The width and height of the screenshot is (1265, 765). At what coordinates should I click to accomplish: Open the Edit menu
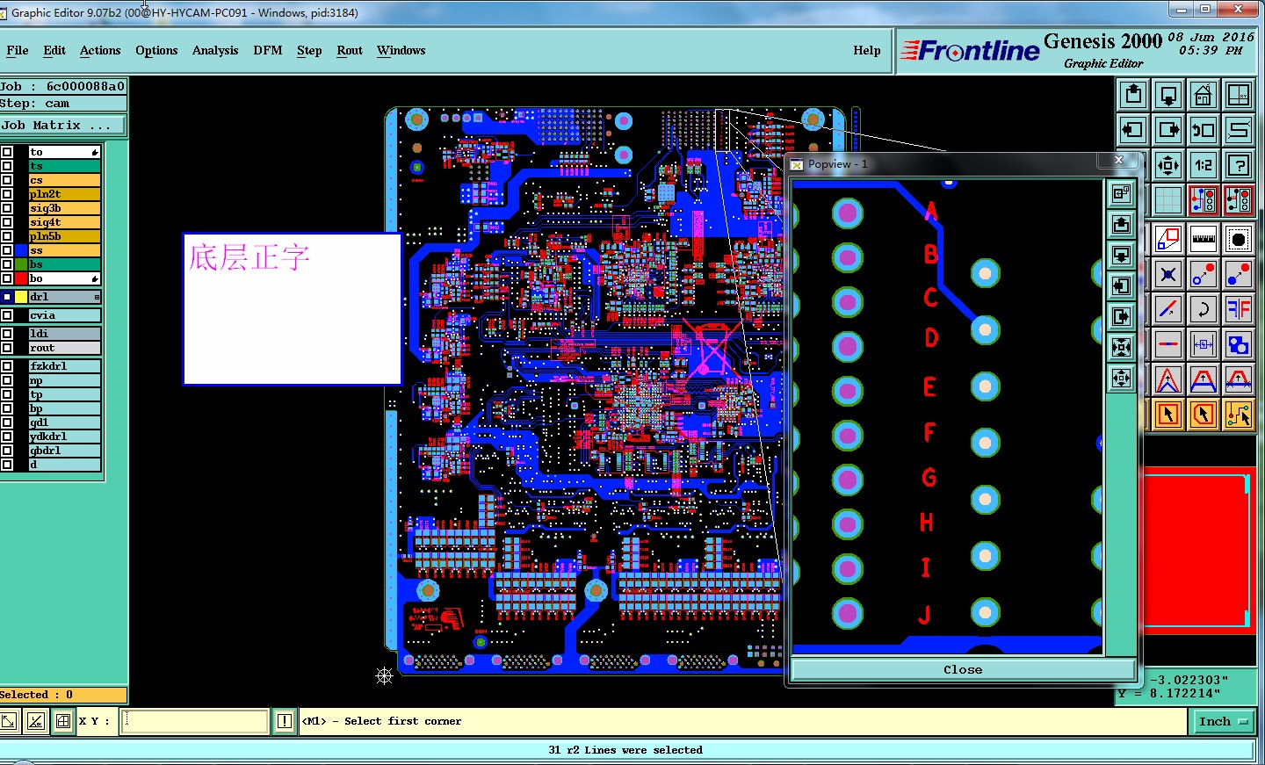[x=54, y=51]
